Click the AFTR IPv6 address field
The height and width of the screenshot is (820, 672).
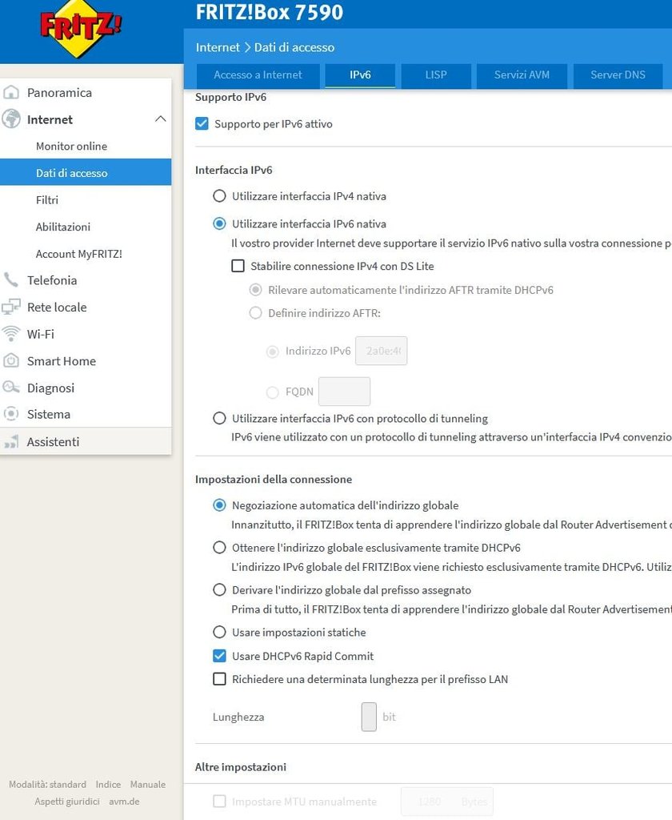point(382,351)
